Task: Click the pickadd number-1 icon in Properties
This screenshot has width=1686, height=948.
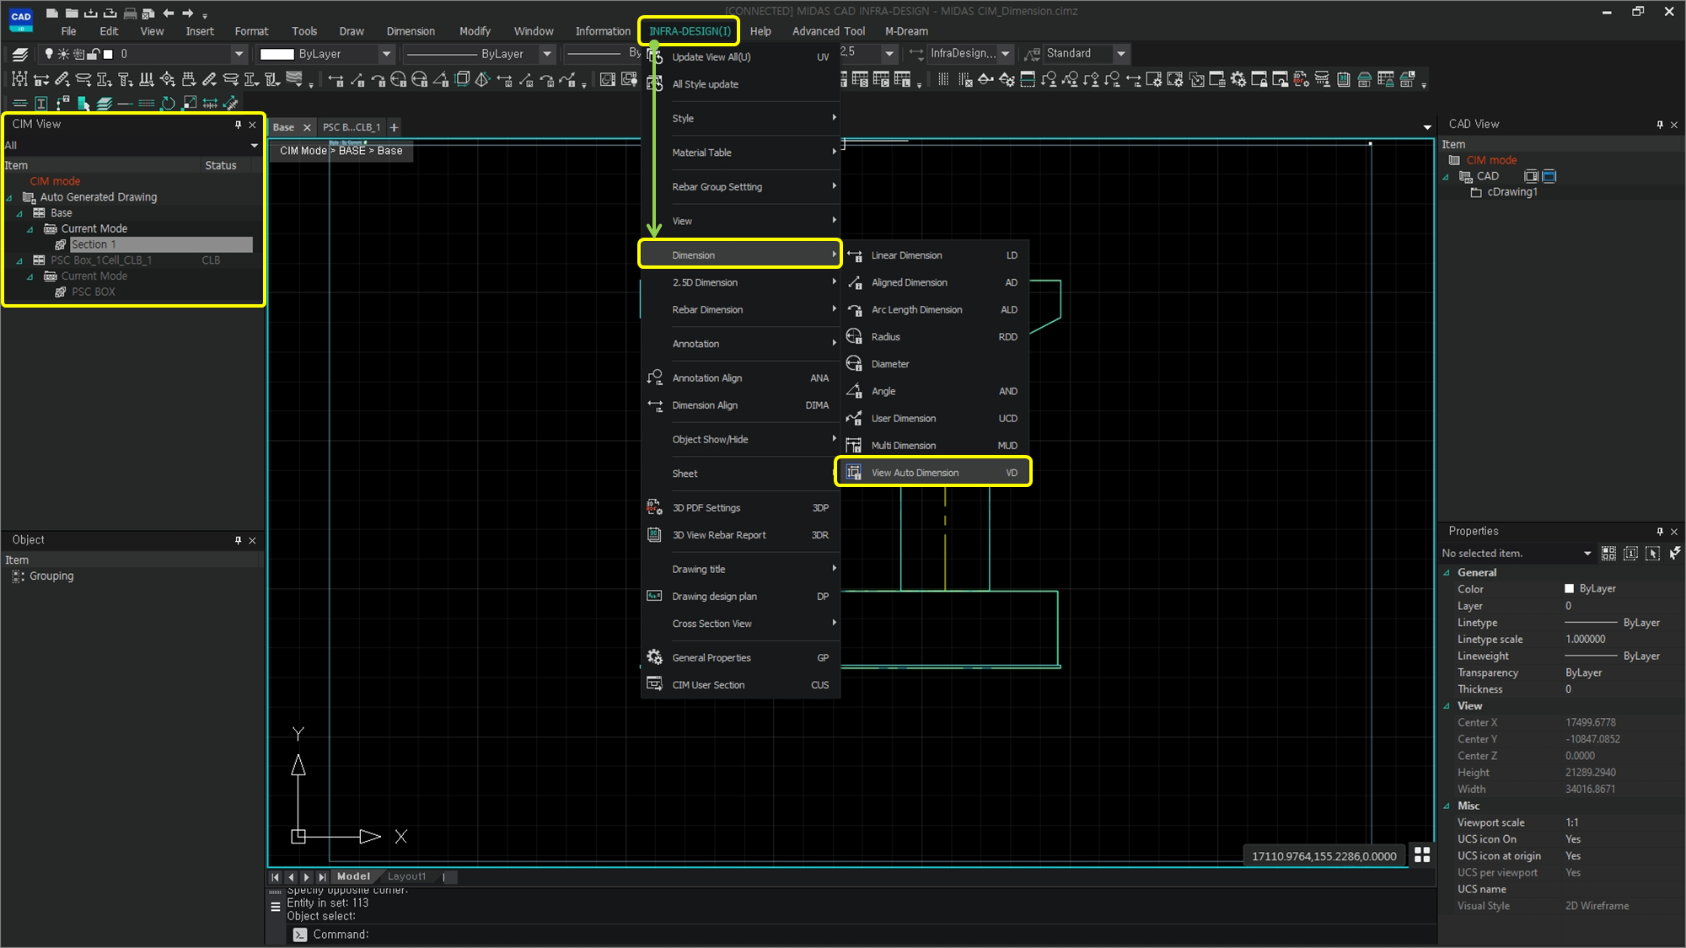Action: [1630, 553]
